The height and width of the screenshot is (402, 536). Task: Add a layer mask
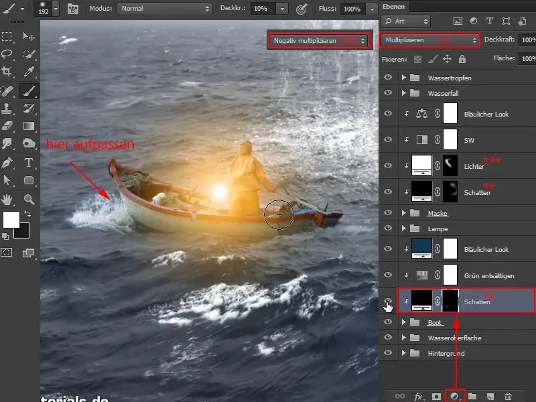[x=436, y=396]
